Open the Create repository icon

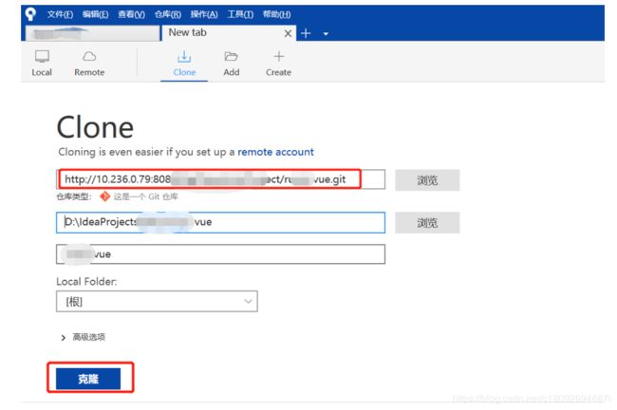click(278, 63)
